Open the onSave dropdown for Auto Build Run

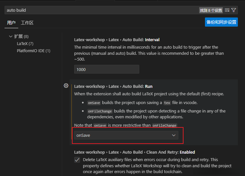point(126,135)
